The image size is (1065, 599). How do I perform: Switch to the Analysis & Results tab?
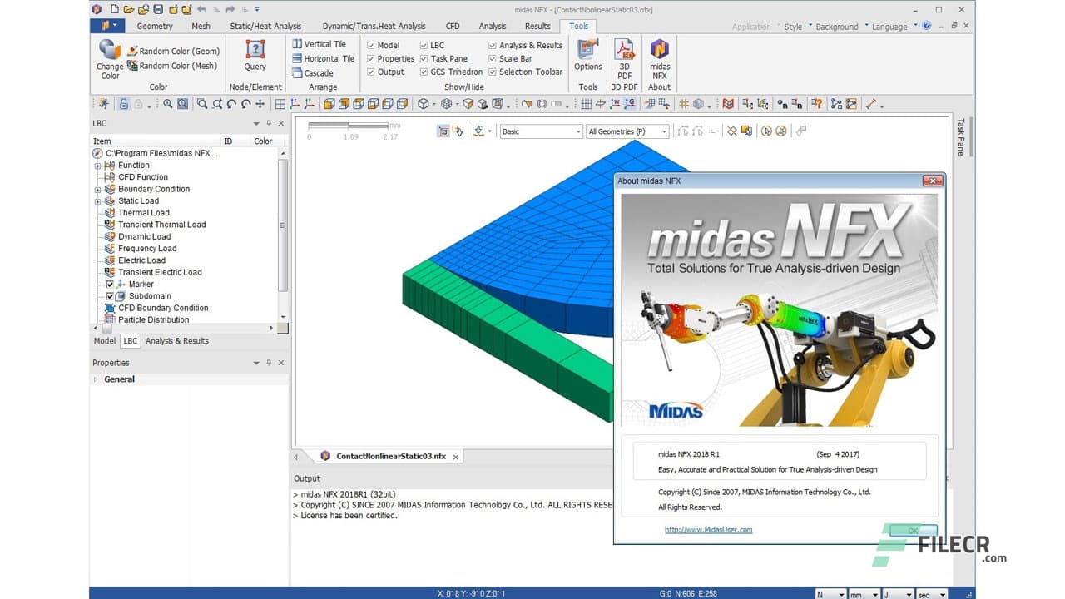point(176,340)
